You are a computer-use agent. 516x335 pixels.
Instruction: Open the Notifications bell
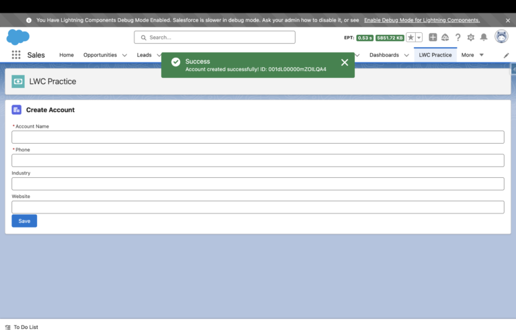pyautogui.click(x=484, y=38)
